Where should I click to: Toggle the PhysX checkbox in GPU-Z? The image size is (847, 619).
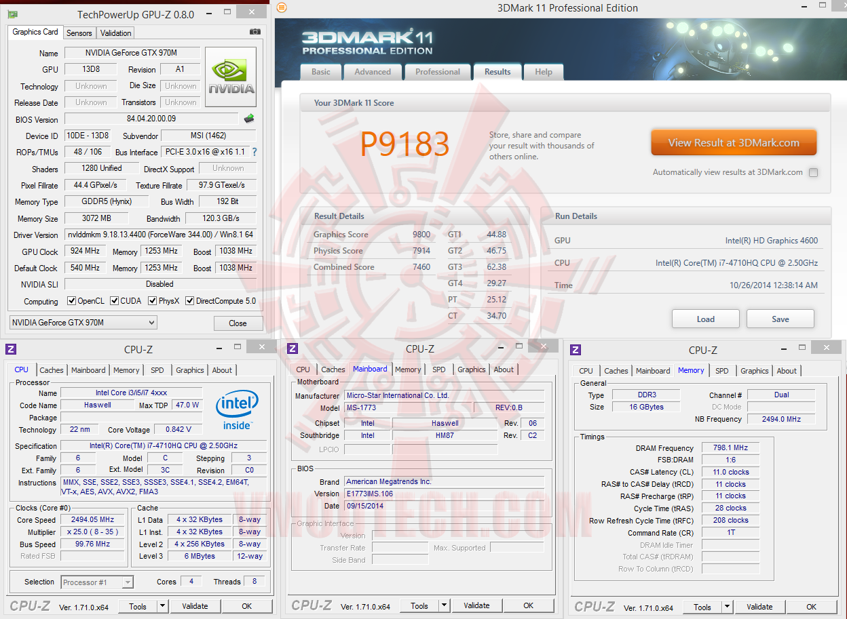153,301
